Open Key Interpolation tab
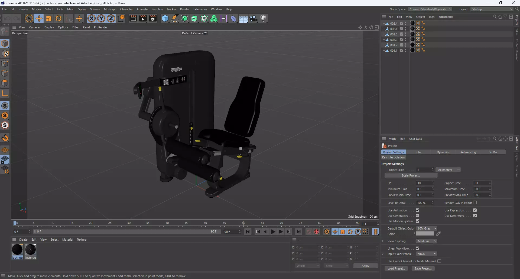This screenshot has width=520, height=279. 393,157
